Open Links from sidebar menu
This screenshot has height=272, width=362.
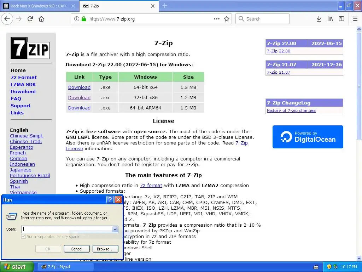click(17, 113)
